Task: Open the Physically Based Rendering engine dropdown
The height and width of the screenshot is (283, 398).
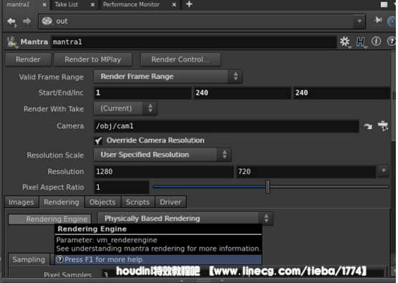Action: (185, 219)
